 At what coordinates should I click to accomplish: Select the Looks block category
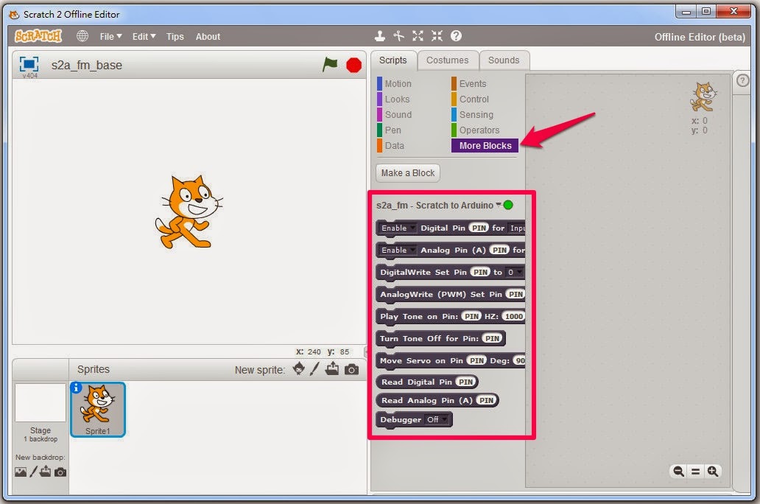397,99
